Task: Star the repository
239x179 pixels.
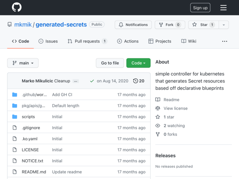Action: [x=204, y=25]
